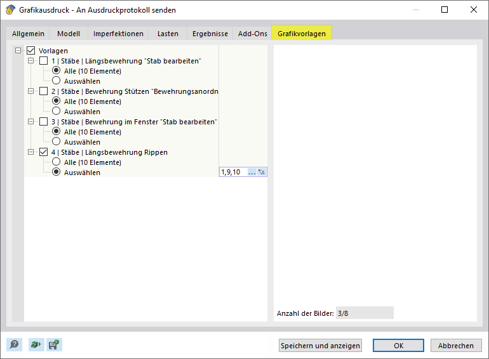Collapse the Vorlagen root tree node
The image size is (489, 359).
(x=18, y=51)
